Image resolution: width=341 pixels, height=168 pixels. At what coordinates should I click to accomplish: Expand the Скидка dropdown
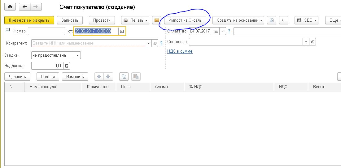[x=77, y=55]
